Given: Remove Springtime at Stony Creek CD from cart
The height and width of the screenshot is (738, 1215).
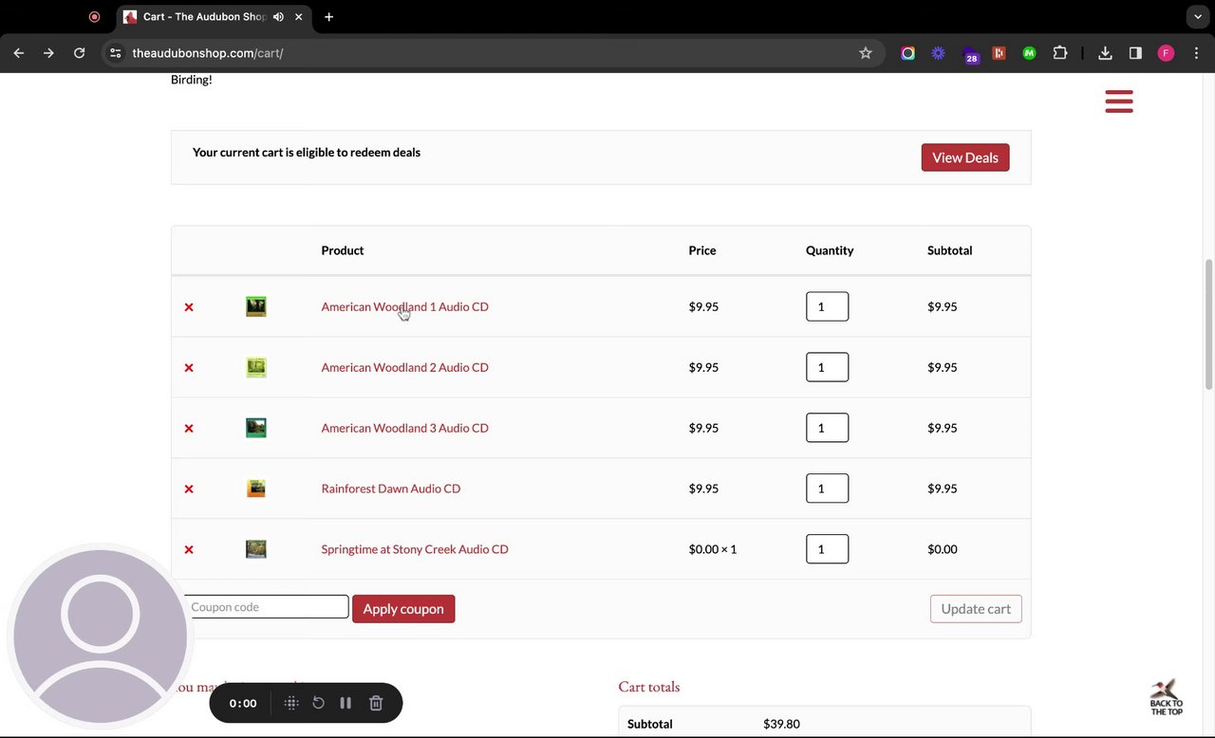Looking at the screenshot, I should point(189,549).
